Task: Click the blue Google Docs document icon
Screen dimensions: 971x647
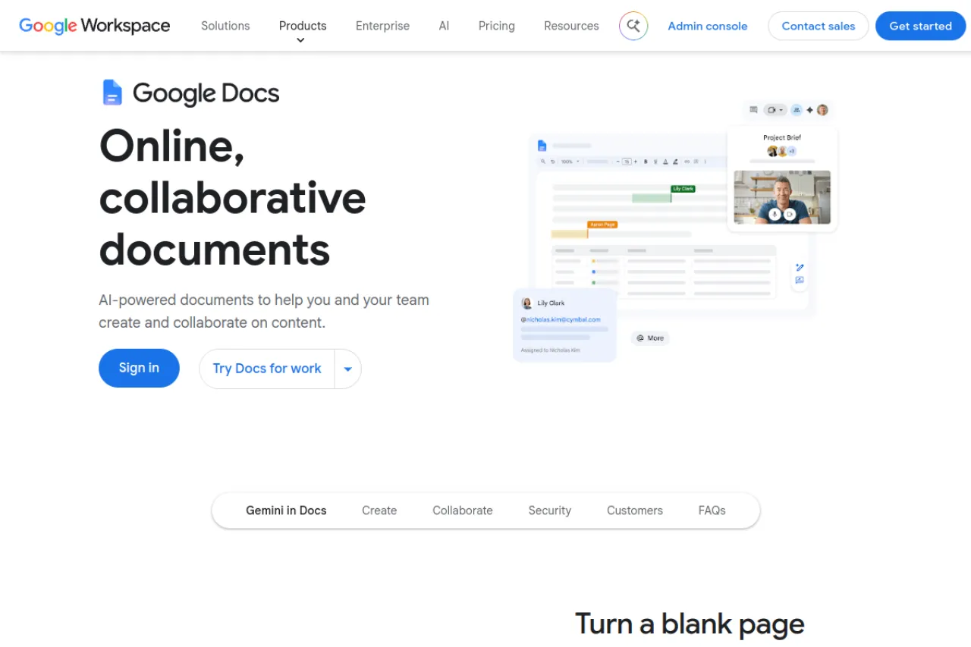Action: [112, 93]
